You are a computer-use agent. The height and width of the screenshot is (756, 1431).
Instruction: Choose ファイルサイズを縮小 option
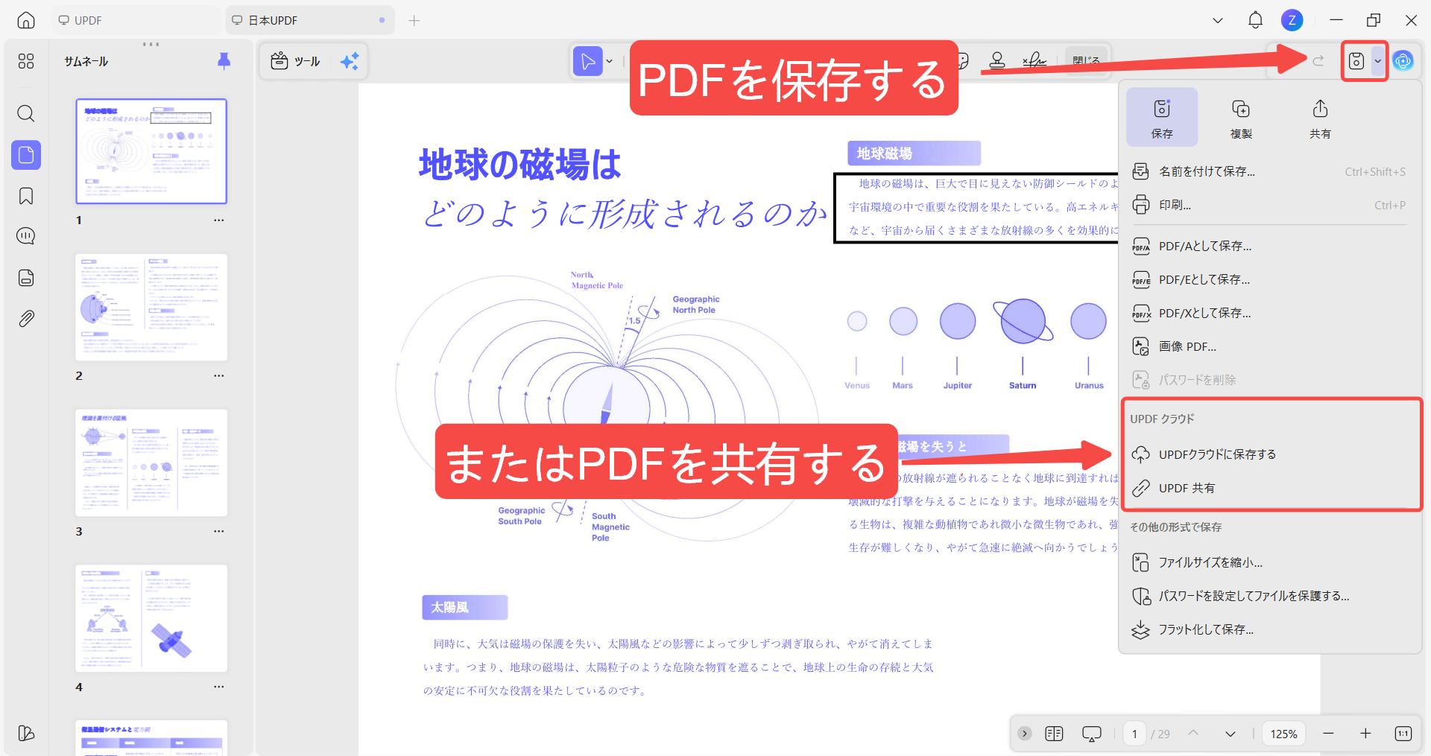point(1270,562)
